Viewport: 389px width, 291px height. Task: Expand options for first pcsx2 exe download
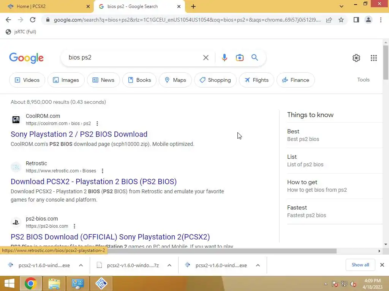(x=81, y=265)
